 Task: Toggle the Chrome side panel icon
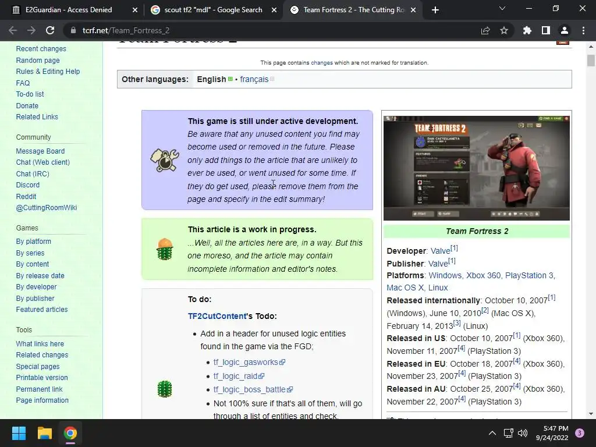point(546,30)
